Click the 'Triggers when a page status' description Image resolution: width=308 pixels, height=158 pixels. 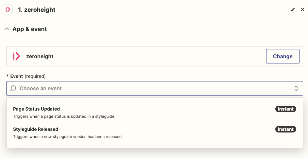[64, 116]
